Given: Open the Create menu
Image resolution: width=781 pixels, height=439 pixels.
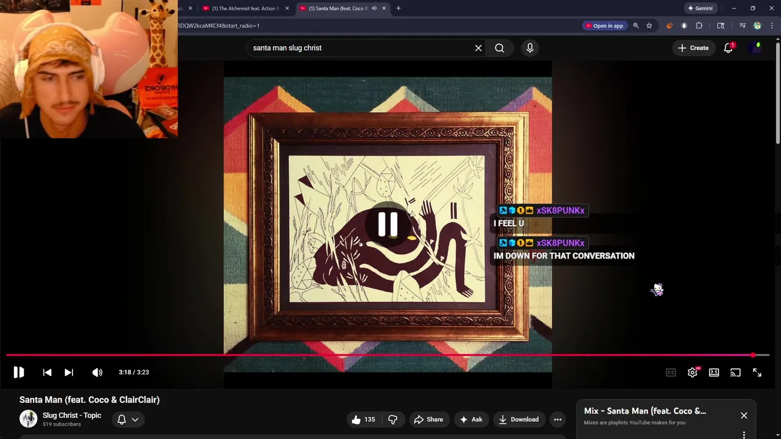Looking at the screenshot, I should [693, 48].
